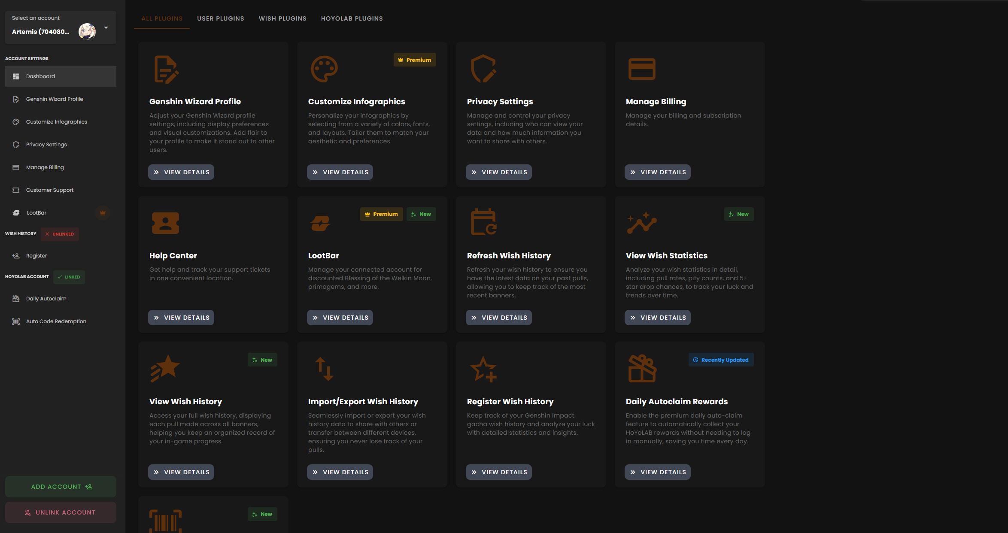1008x533 pixels.
Task: Click the Privacy Settings shield icon
Action: 483,69
